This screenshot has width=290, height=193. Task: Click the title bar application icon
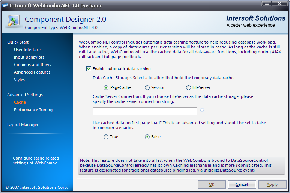[x=5, y=6]
